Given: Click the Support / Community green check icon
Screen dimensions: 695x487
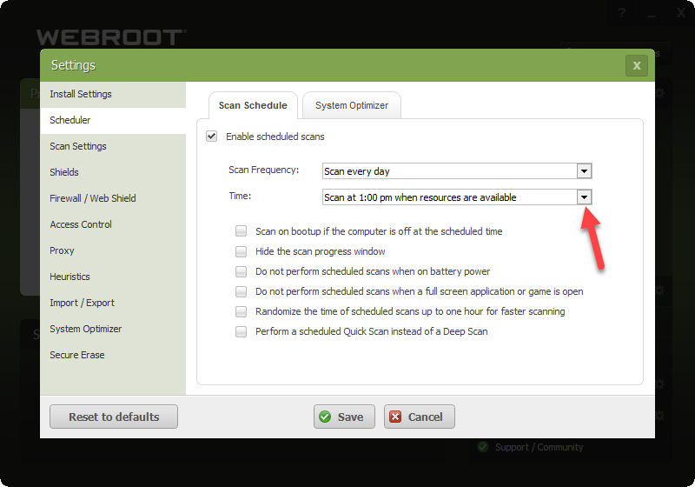Looking at the screenshot, I should click(483, 447).
